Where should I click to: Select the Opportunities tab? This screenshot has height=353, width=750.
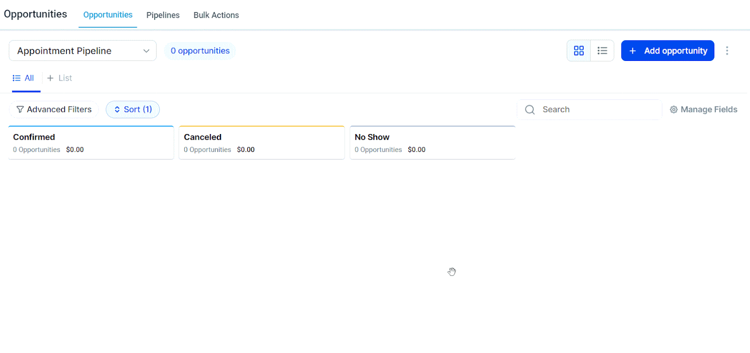[x=108, y=15]
